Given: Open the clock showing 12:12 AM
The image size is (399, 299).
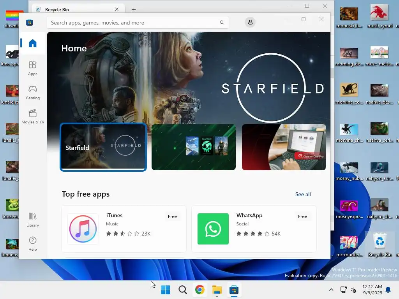Looking at the screenshot, I should [372, 290].
